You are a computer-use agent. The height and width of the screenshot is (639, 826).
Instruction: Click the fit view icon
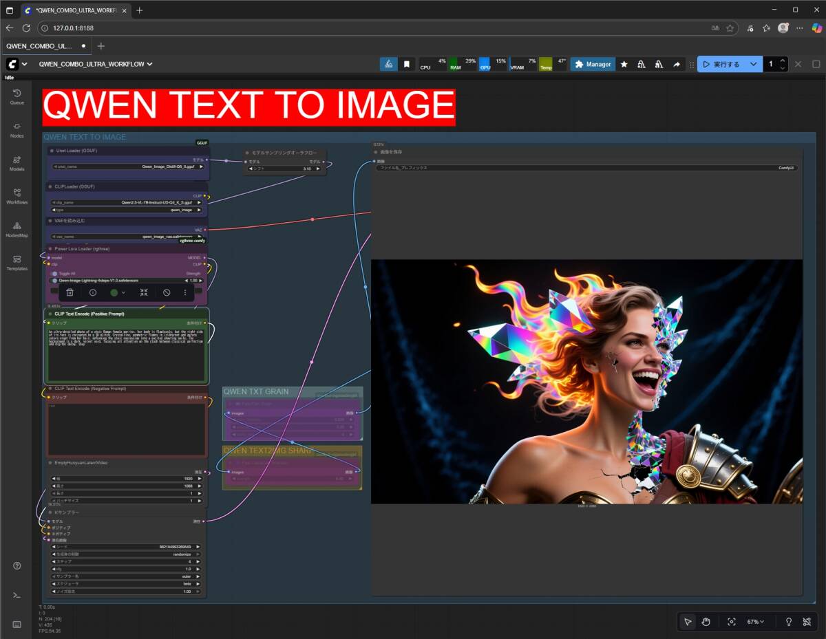[731, 622]
